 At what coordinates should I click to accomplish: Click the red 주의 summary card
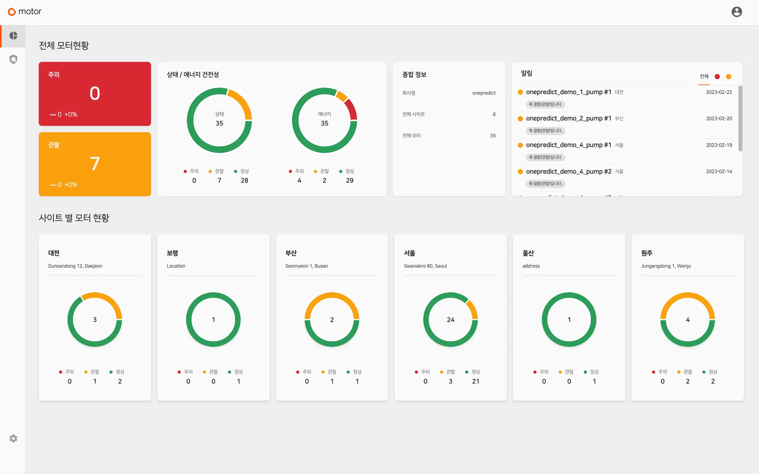click(95, 94)
